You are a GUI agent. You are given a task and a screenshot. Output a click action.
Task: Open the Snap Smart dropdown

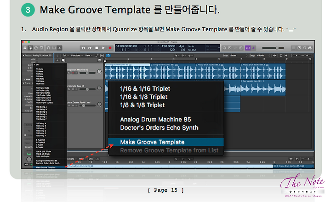pos(239,56)
